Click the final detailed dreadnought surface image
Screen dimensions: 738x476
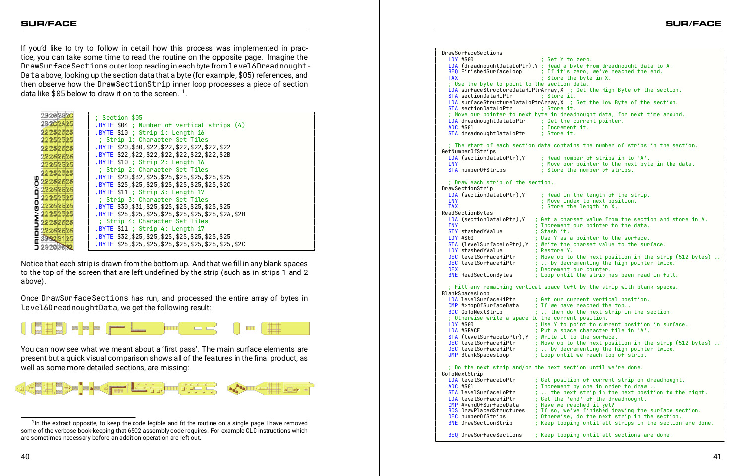[x=165, y=388]
